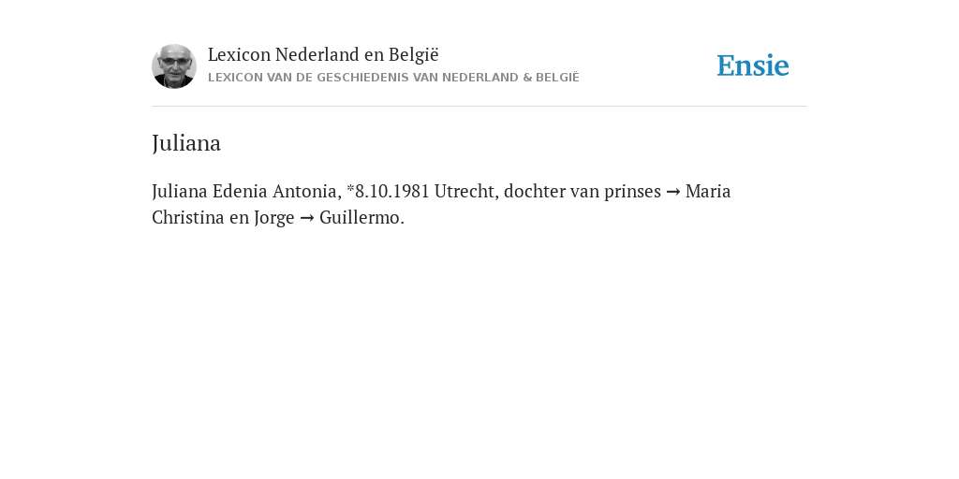The width and height of the screenshot is (959, 479).
Task: Follow the arrow before Guillermo
Action: click(307, 218)
